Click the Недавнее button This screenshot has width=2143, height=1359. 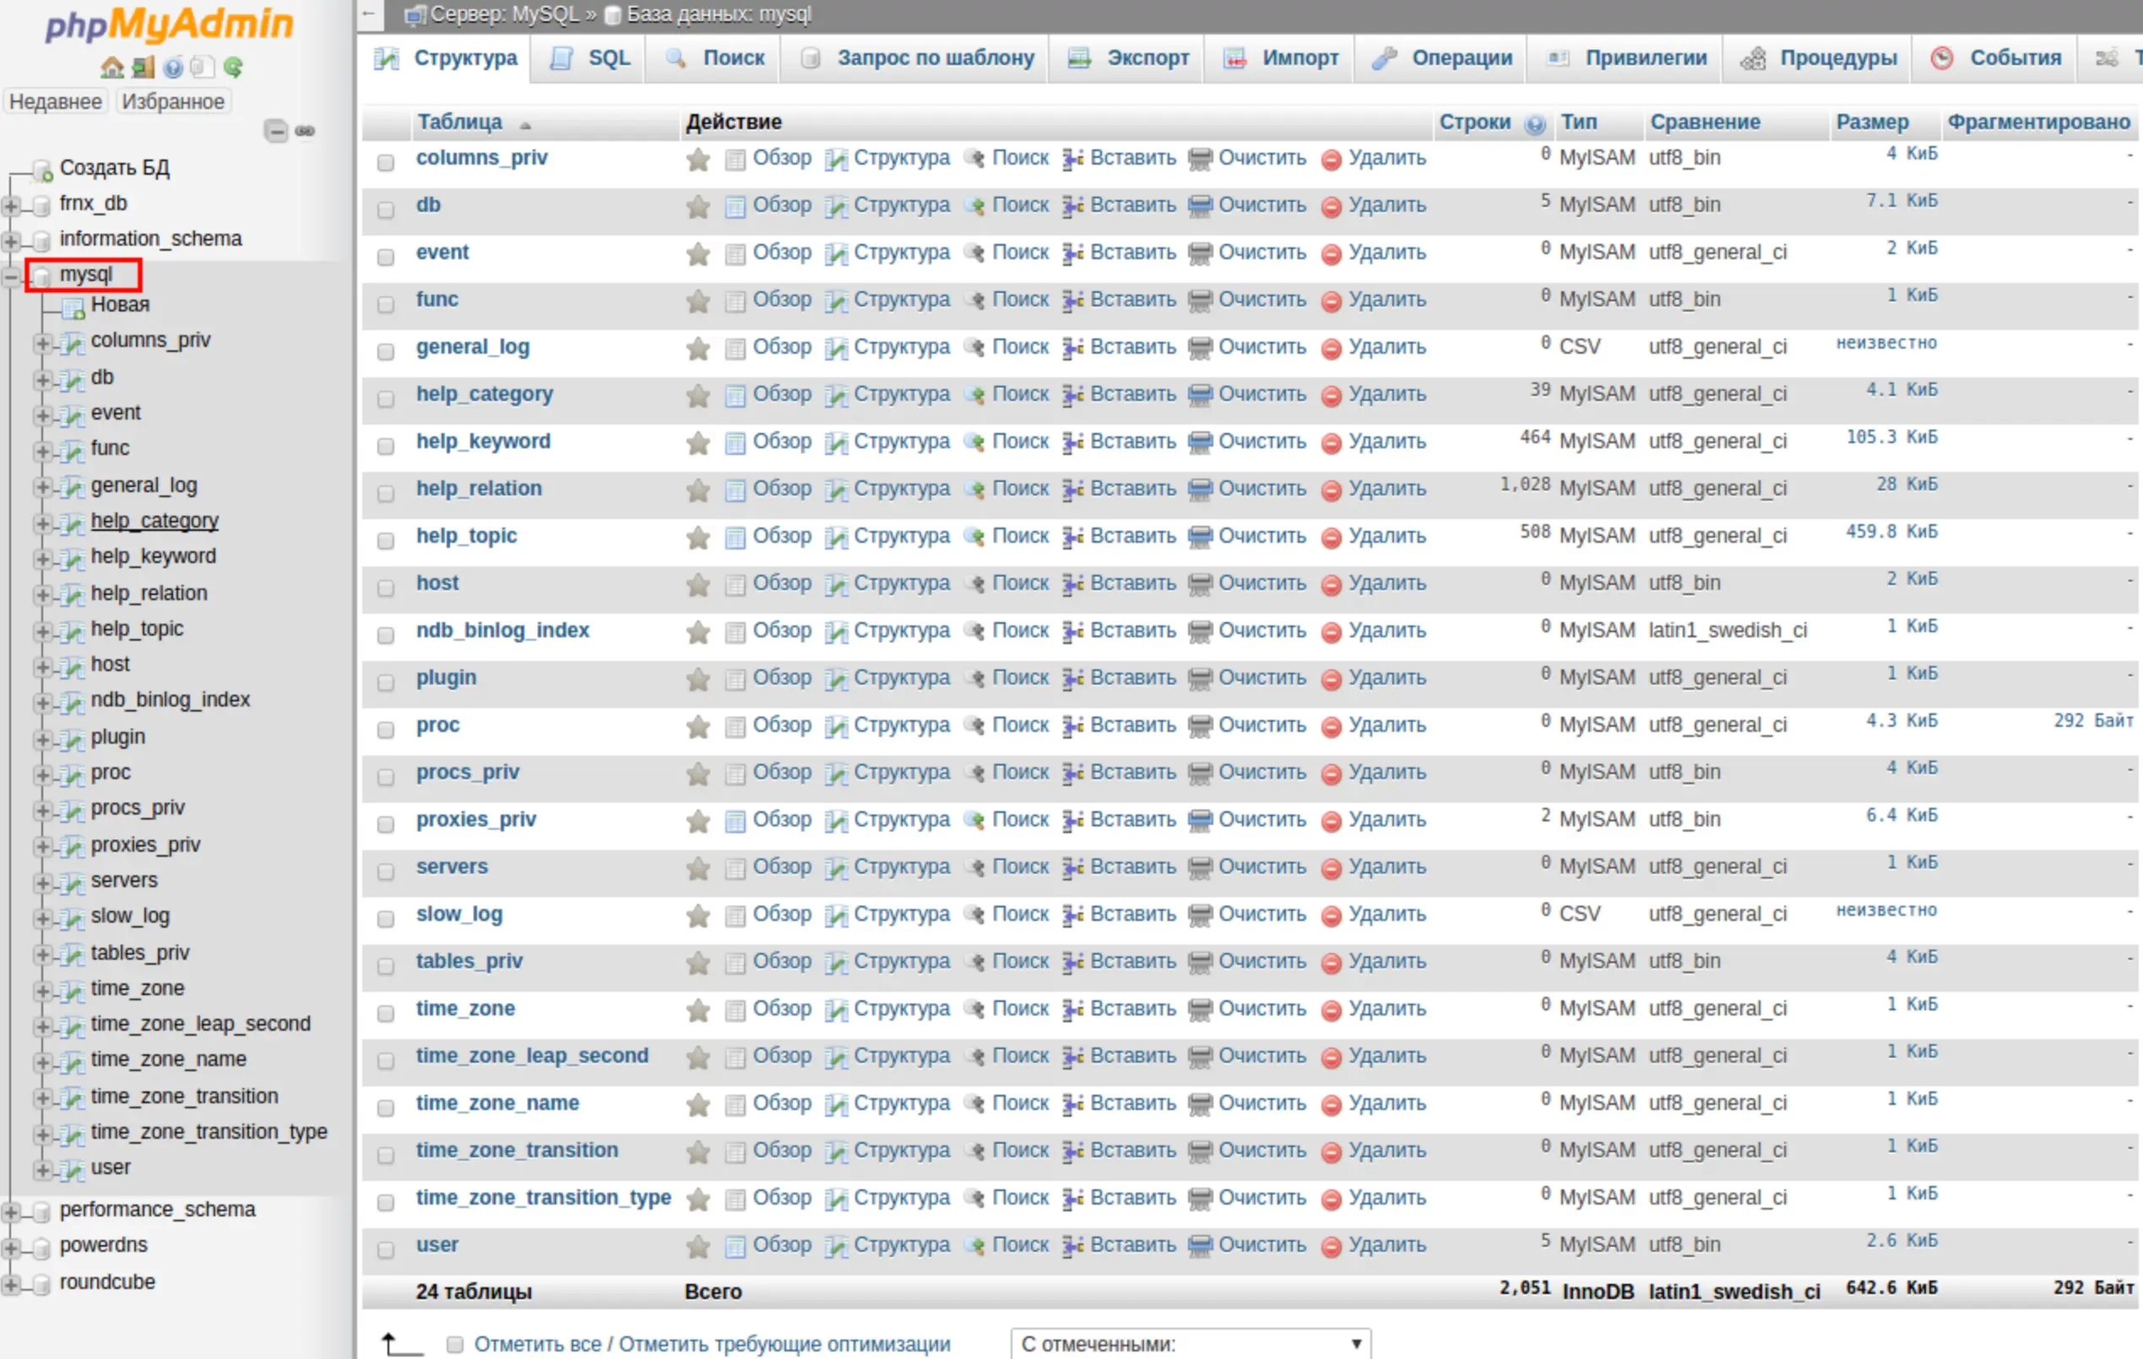point(55,101)
